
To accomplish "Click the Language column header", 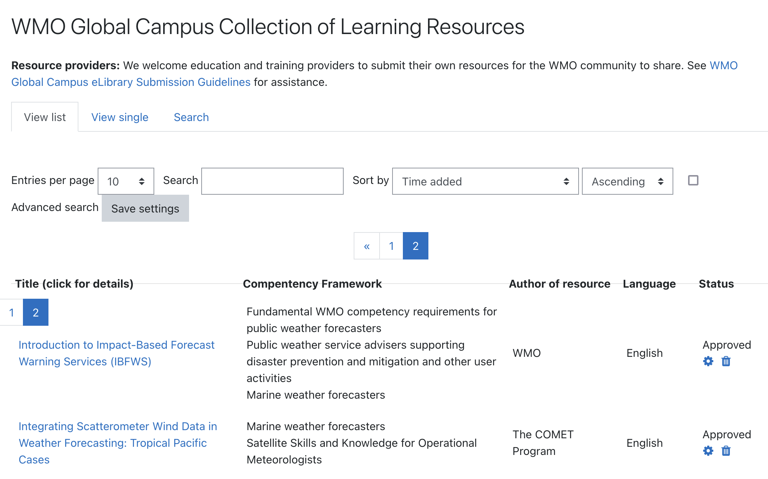I will [x=649, y=284].
